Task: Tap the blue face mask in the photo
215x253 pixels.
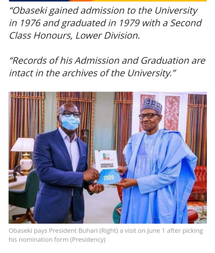Action: 70,122
